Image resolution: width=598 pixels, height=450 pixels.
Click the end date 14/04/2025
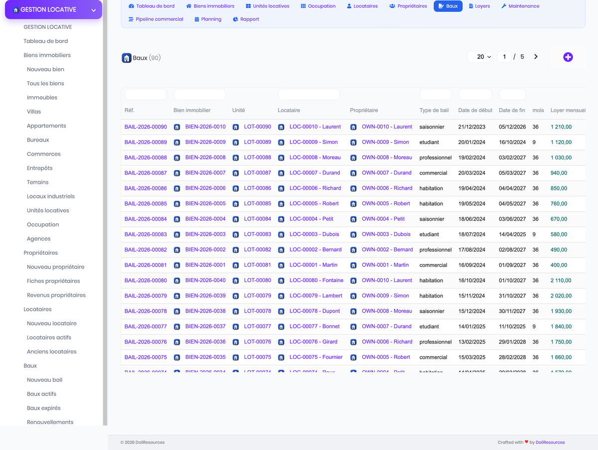[x=512, y=234]
